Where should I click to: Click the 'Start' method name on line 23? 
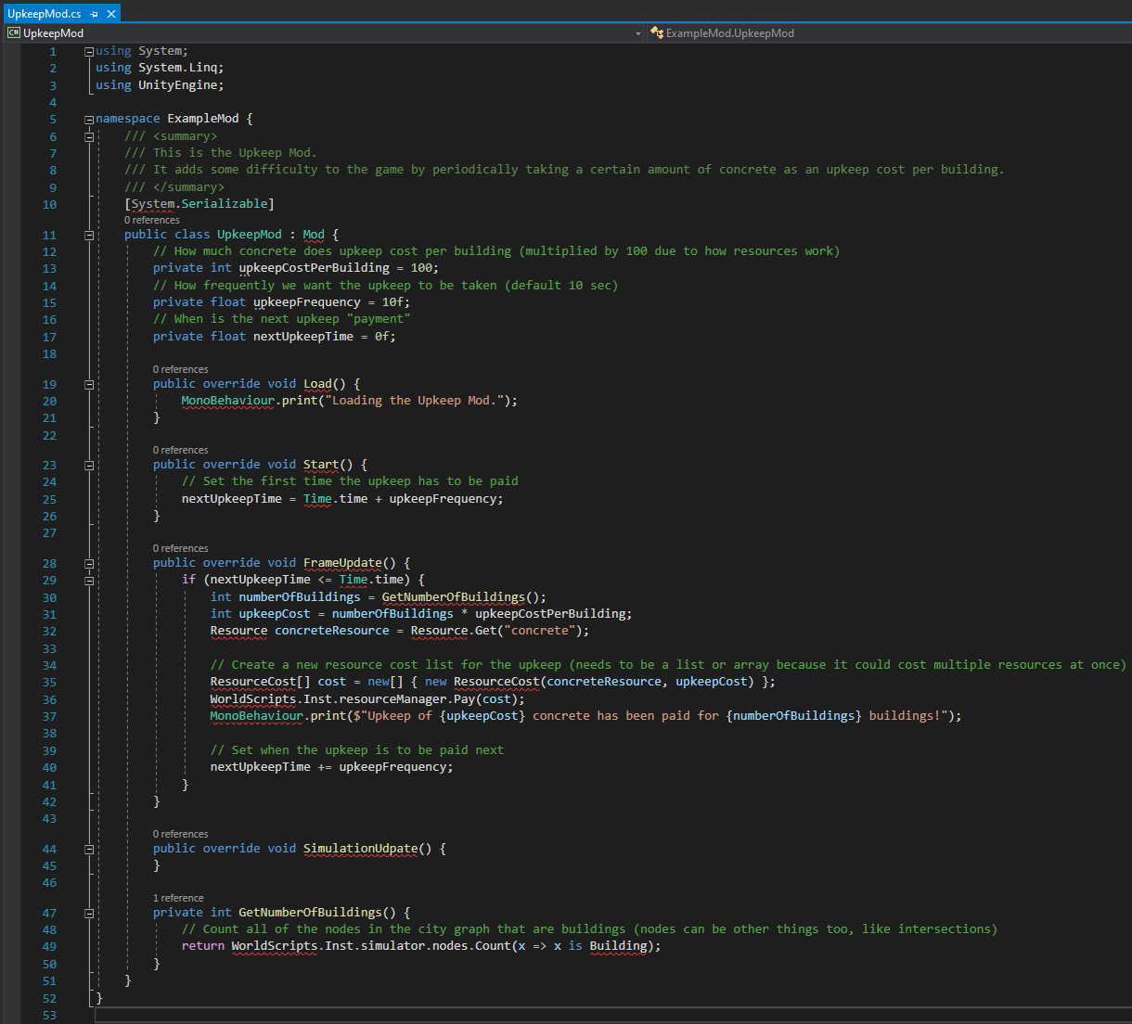321,465
